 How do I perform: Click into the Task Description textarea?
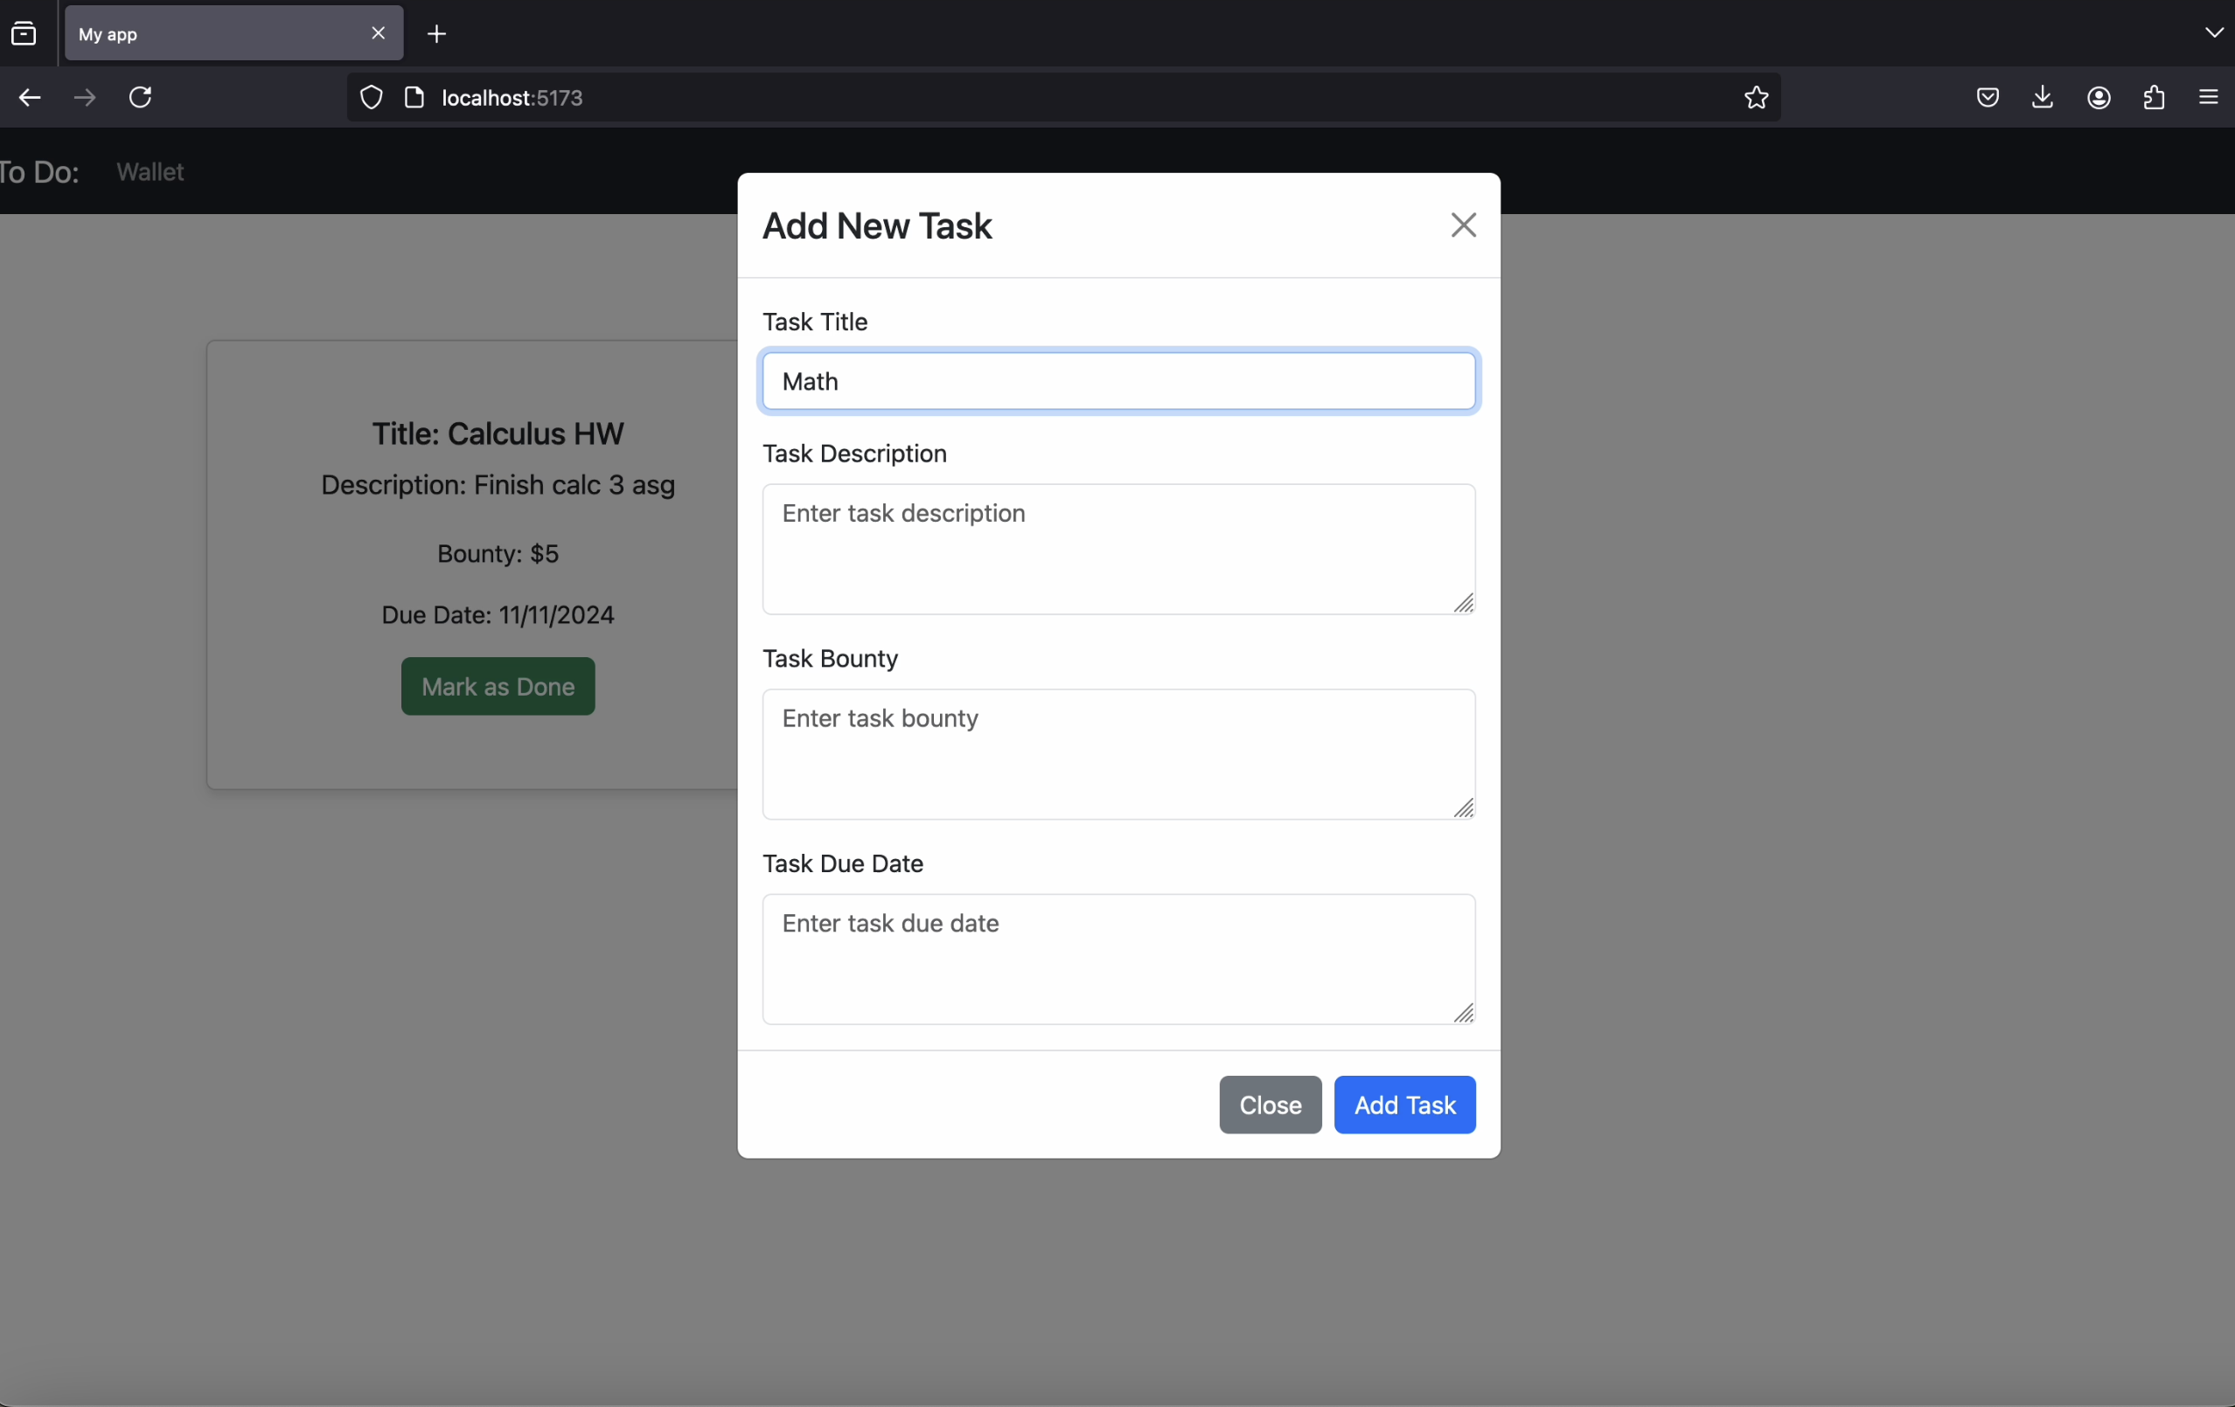coord(1117,549)
